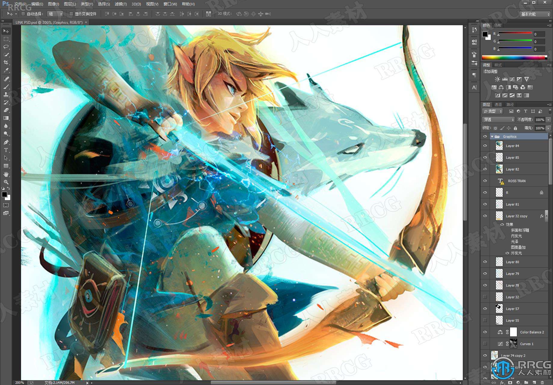Select the Dodge tool
This screenshot has height=385, width=553.
pyautogui.click(x=6, y=134)
